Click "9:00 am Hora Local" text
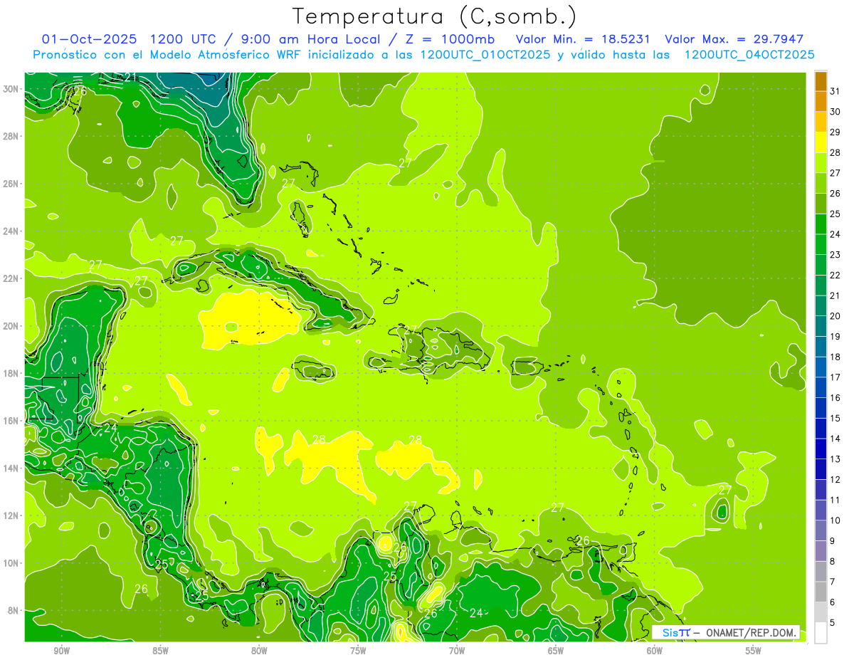854x660 pixels. click(x=311, y=39)
